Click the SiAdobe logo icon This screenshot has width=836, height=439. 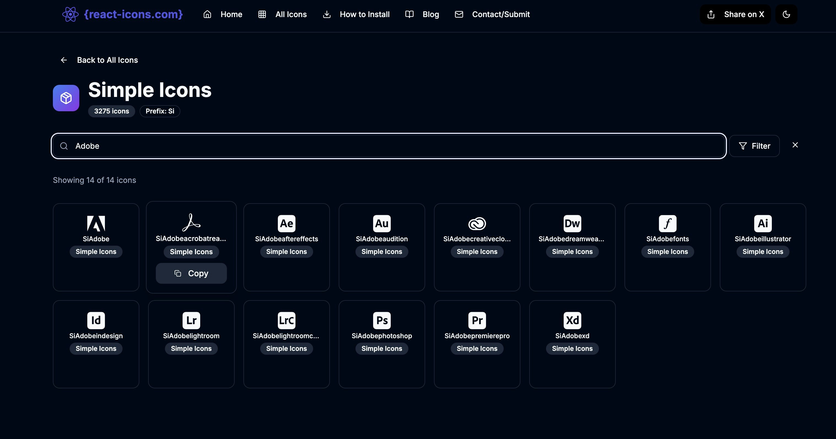tap(96, 223)
